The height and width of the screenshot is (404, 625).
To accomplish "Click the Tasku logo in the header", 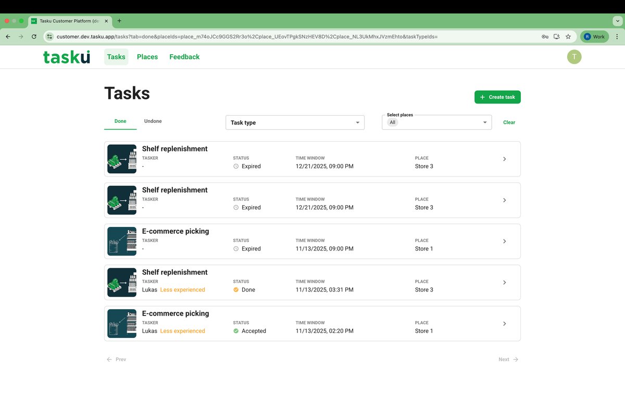I will point(66,57).
